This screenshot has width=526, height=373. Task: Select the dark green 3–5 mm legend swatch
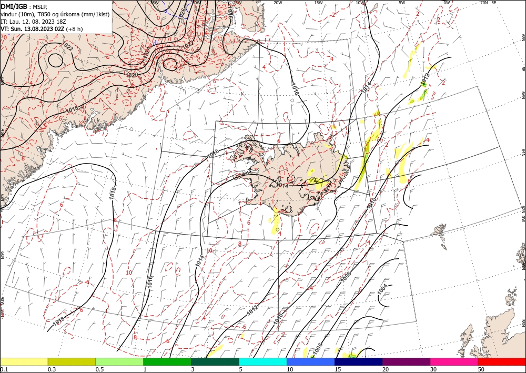215,361
